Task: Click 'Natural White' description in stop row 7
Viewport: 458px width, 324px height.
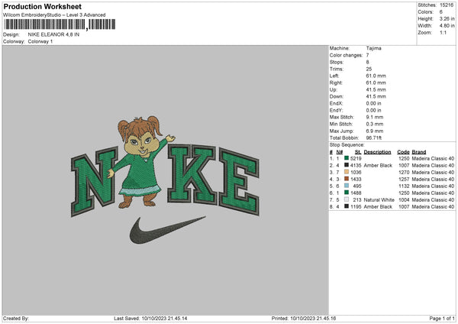Action: 379,199
